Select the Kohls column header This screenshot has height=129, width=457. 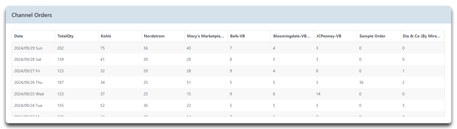tap(120, 36)
